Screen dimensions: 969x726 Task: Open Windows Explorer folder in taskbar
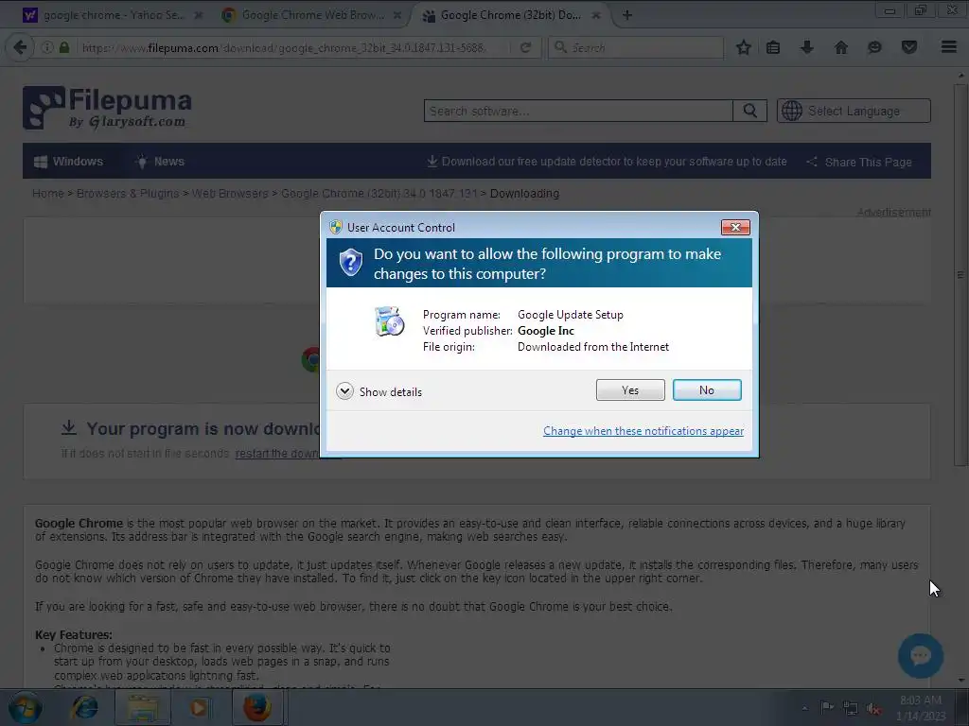[143, 707]
